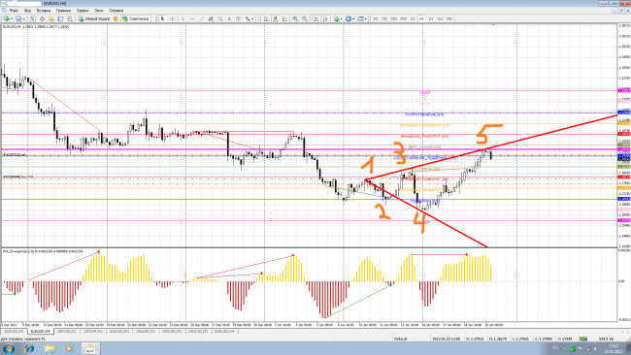Toggle the Expert Advisors (Советники) button
This screenshot has width=631, height=355.
(x=136, y=18)
